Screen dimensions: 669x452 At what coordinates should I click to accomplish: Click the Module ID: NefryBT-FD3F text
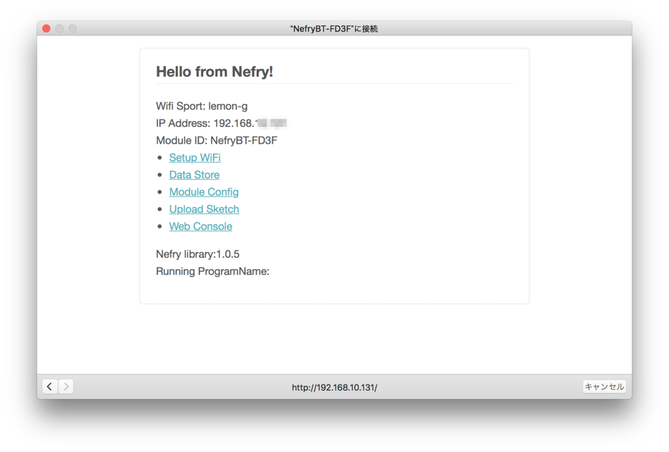coord(216,140)
